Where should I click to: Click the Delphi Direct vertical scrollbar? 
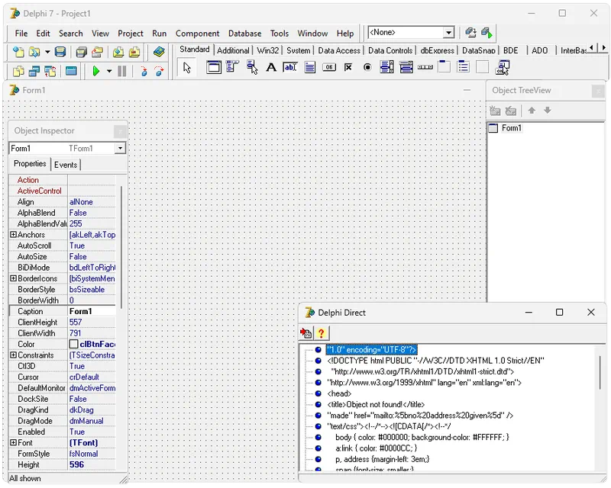(x=600, y=371)
